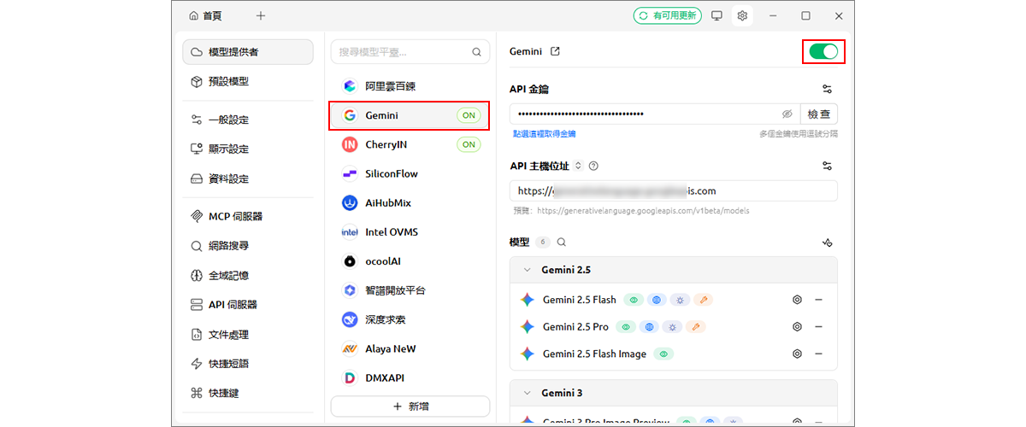Viewport: 1026px width, 427px height.
Task: Remove Gemini 2.5 Flash with minus icon
Action: point(818,300)
